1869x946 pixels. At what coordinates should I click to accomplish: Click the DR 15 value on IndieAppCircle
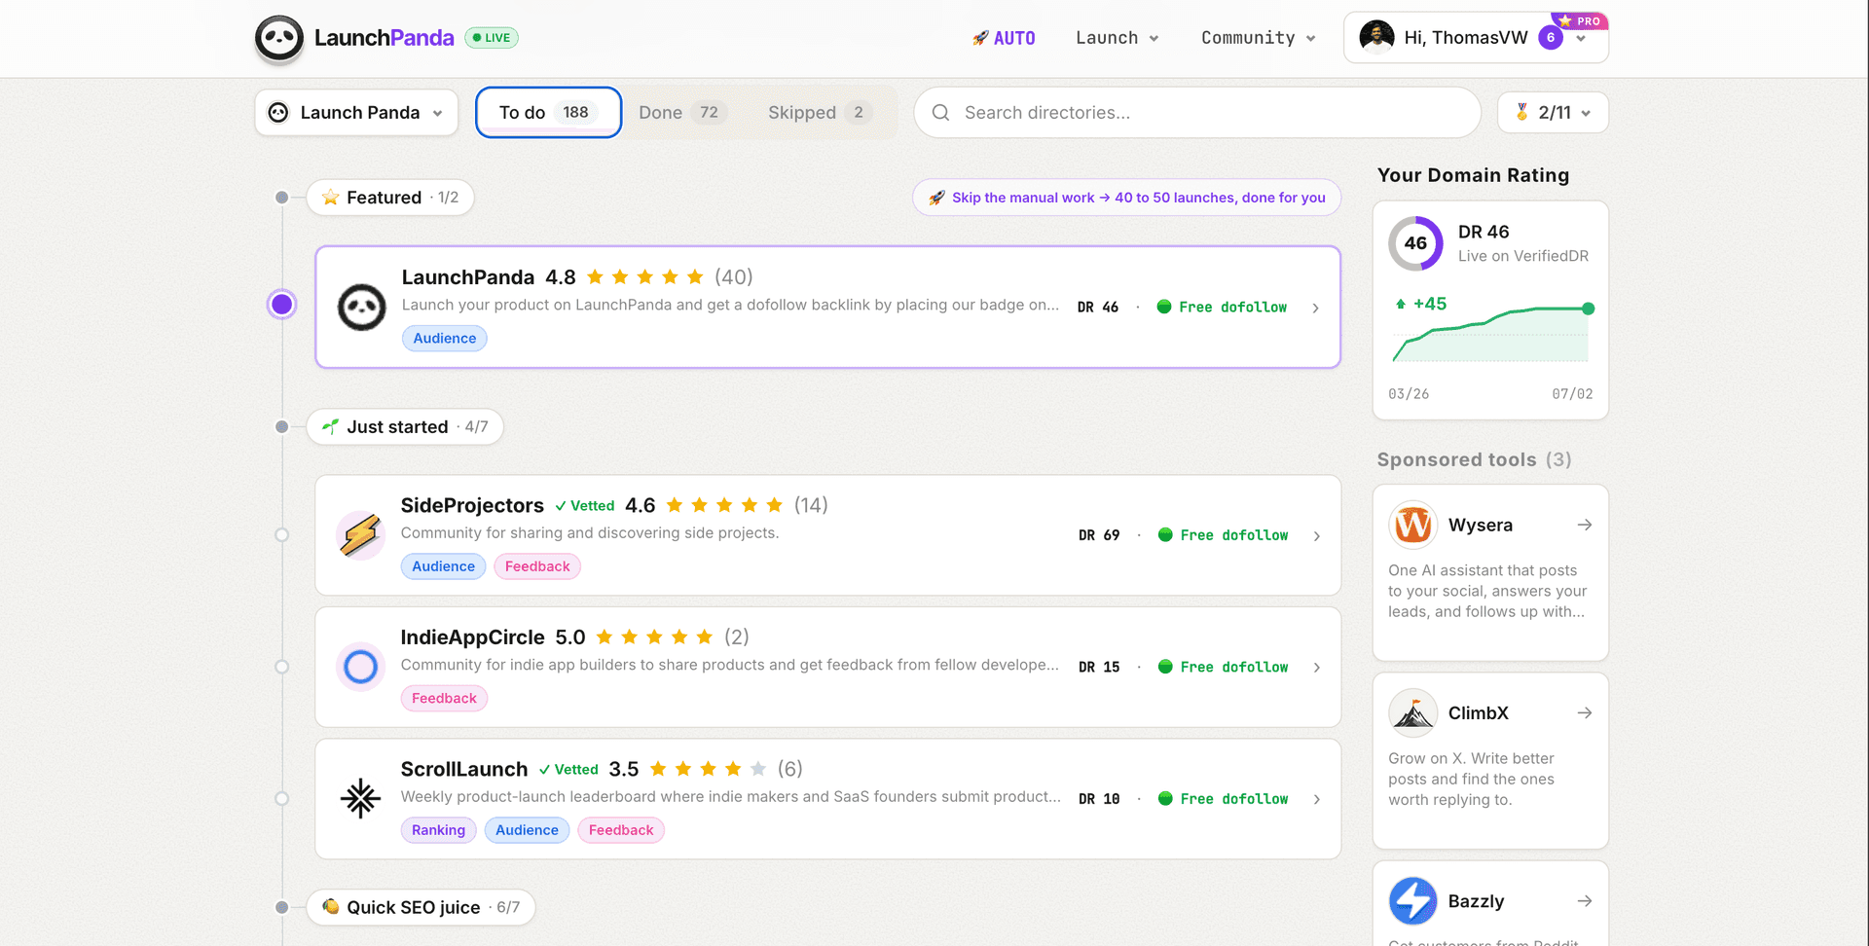click(1099, 668)
